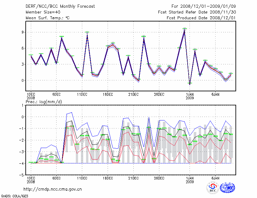Select 26DEC tick label under temperature chart
257x198 pixels.
(x=159, y=95)
